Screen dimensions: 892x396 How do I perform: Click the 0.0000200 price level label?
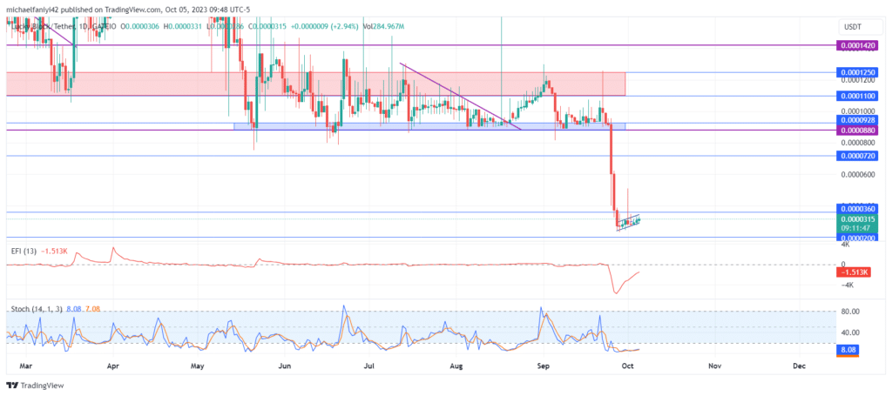click(858, 238)
